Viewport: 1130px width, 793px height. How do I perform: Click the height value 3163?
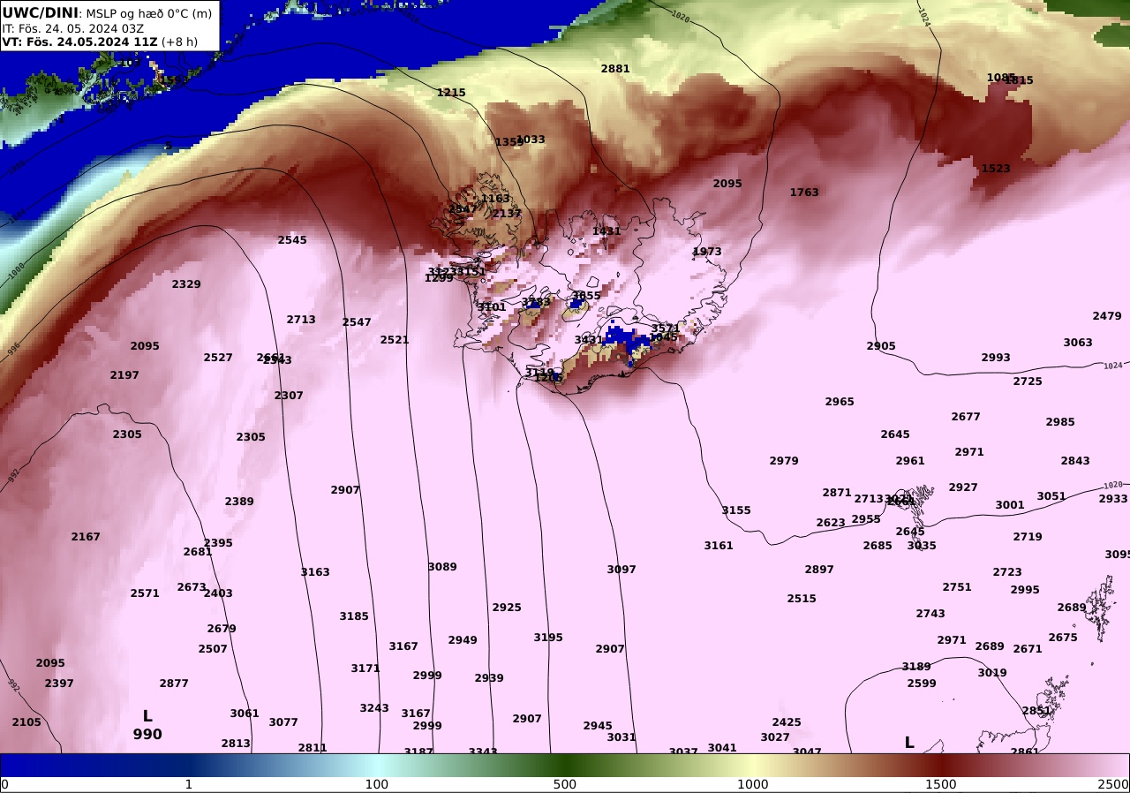315,572
